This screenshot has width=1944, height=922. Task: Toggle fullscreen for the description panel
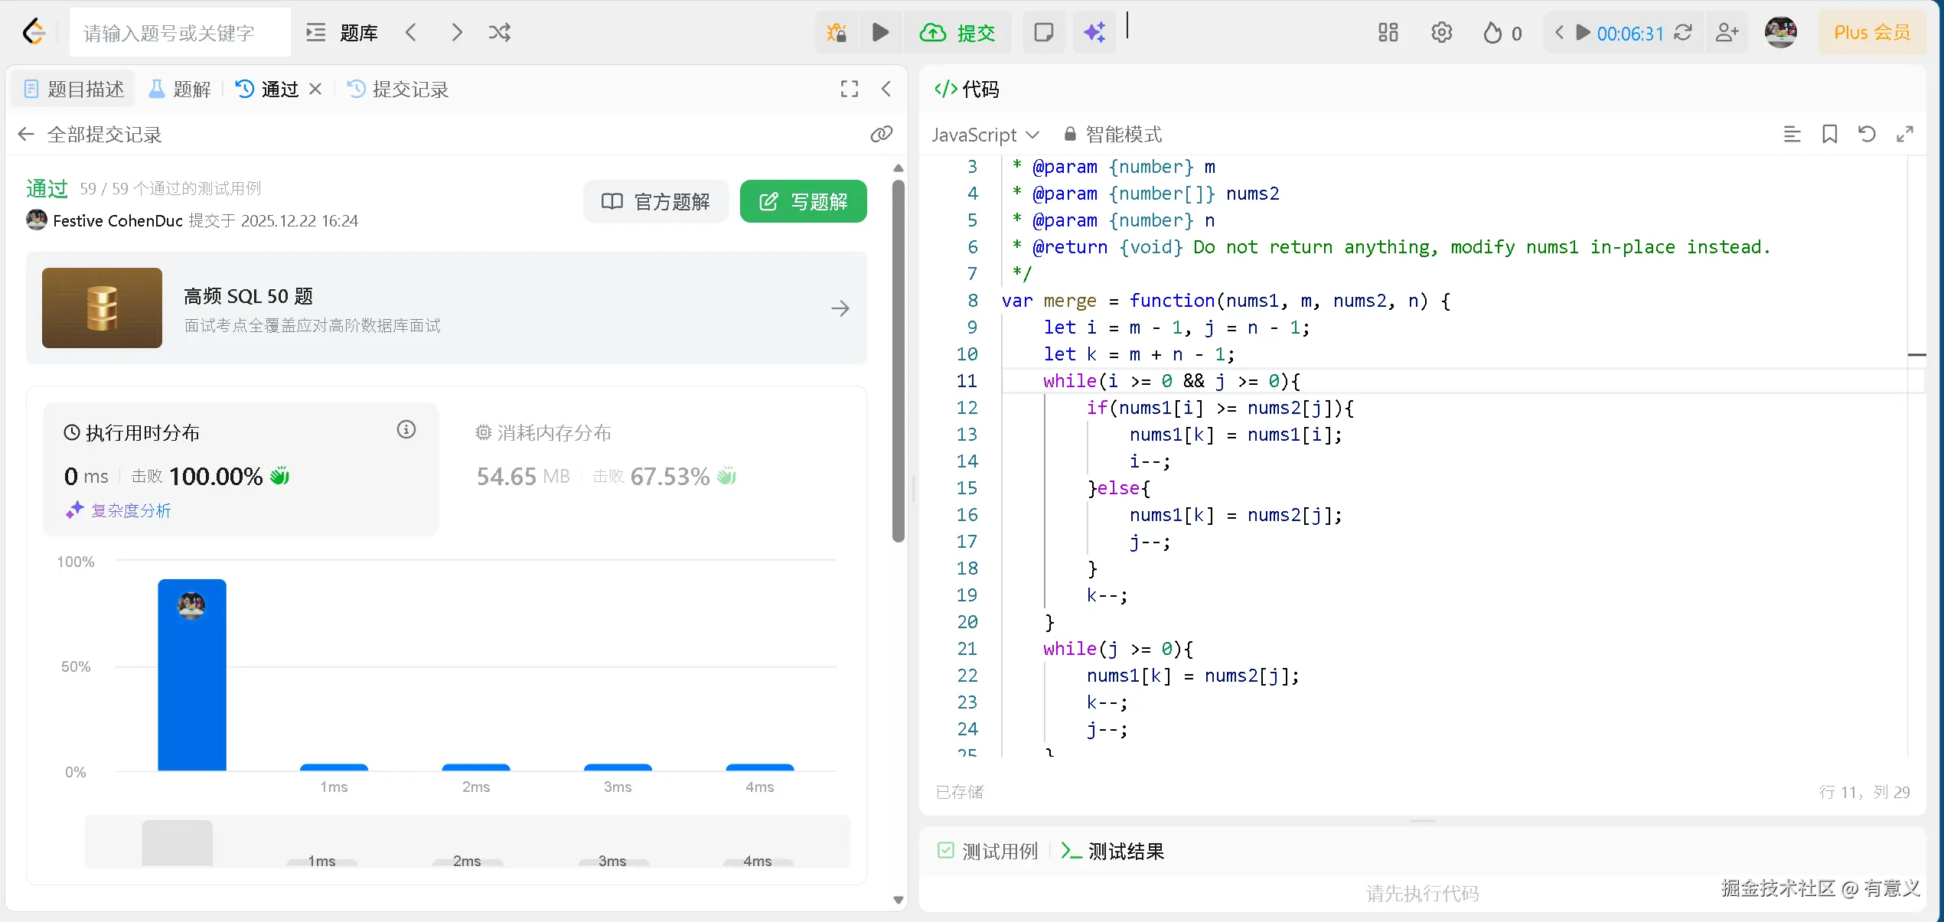click(849, 90)
